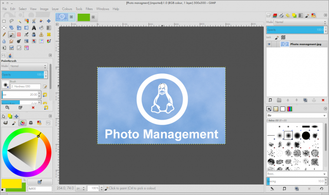Open the brushes dock configuration menu
Screen dimensions: 329x195
(325, 108)
